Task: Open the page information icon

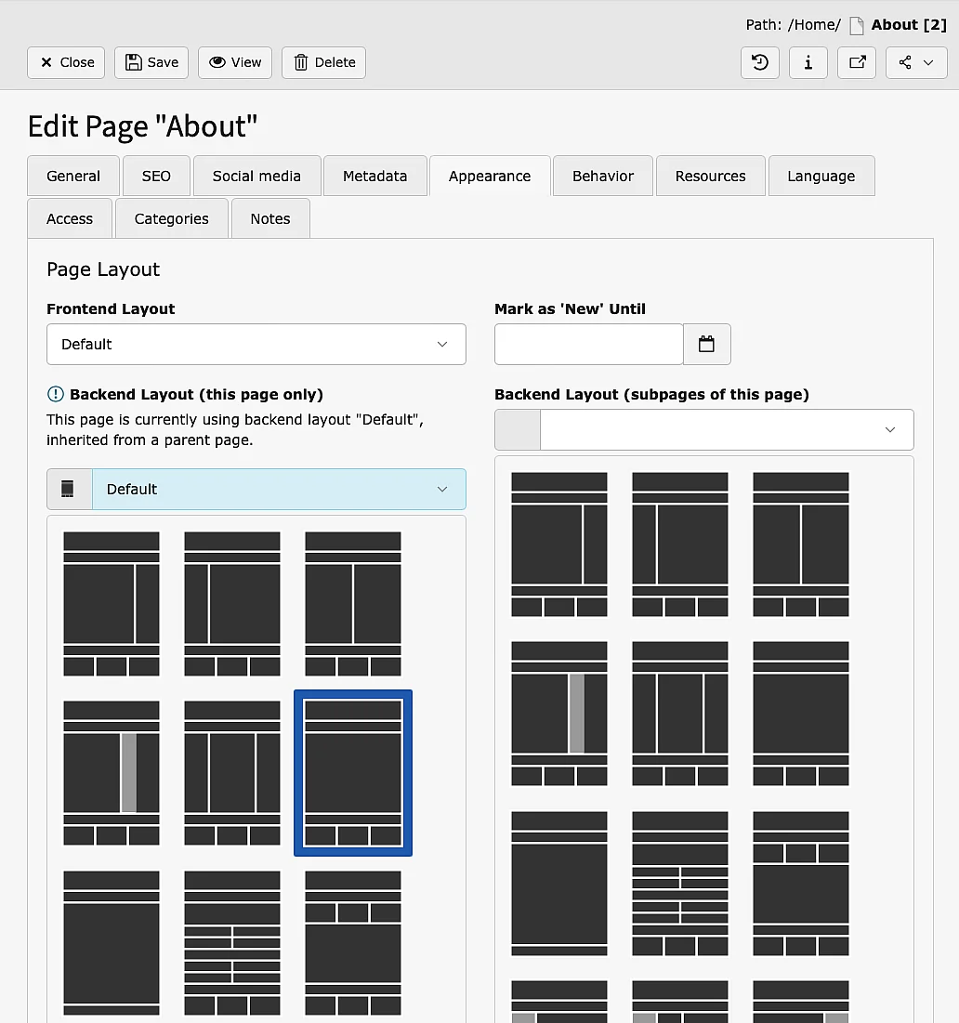Action: 808,62
